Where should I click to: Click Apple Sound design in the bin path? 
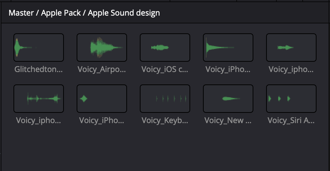124,13
